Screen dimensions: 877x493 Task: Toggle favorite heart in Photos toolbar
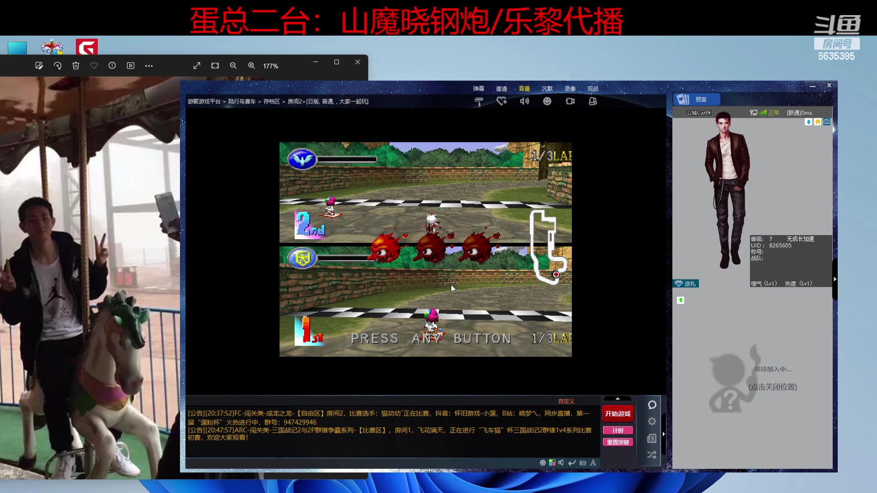pos(94,65)
